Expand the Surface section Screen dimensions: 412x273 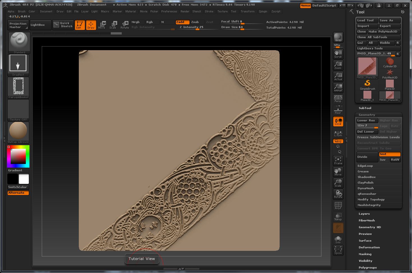365,240
